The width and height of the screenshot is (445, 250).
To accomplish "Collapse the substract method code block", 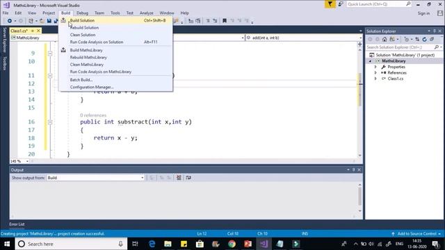I will 50,122.
